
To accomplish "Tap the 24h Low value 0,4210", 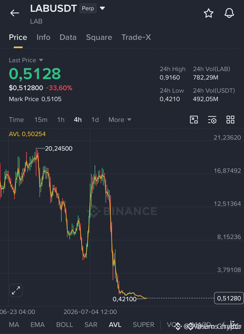I will [x=170, y=99].
